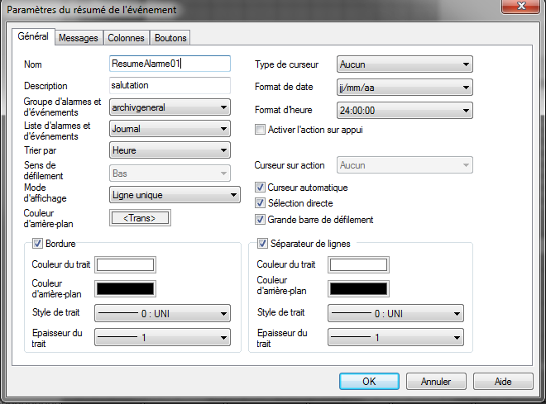Uncheck 'Curseur automatique' checkbox
Screen dimensions: 546x404
(x=261, y=188)
